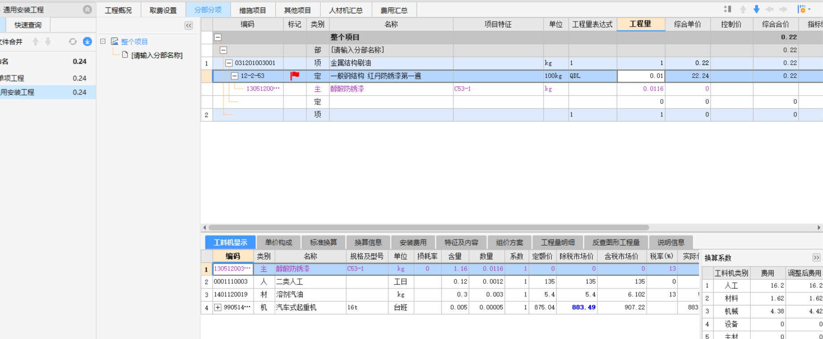
Task: Switch to 安装费用 bottom tab
Action: pyautogui.click(x=413, y=243)
